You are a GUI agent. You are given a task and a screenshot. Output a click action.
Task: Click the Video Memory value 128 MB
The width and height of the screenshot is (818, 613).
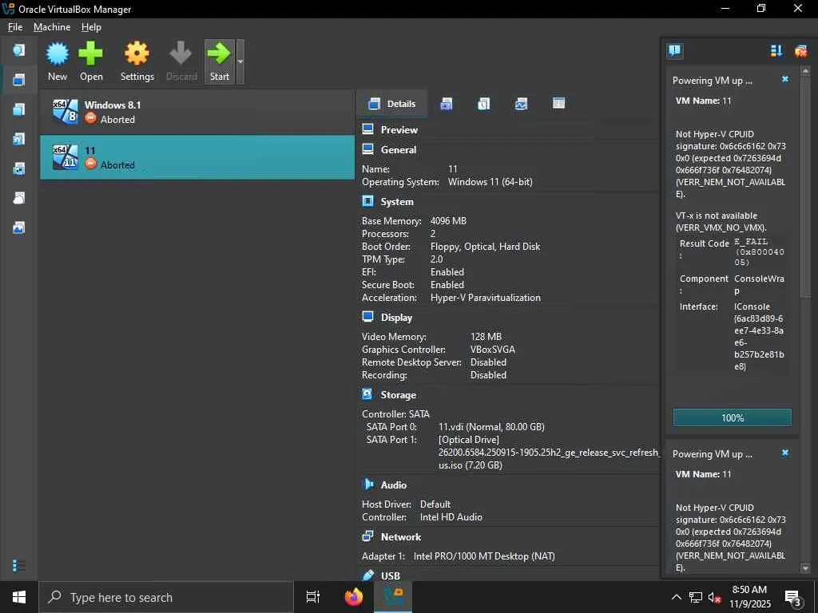pyautogui.click(x=486, y=337)
